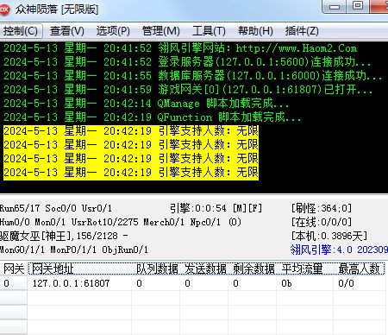This screenshot has height=335, width=388.
Task: Click log line QManage 脚本加载完成
Action: (146, 104)
